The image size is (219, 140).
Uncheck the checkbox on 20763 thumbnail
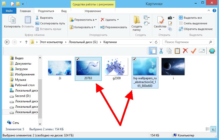click(77, 59)
